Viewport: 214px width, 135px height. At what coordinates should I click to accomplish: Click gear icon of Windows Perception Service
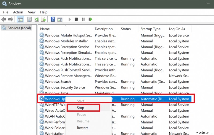(x=42, y=47)
